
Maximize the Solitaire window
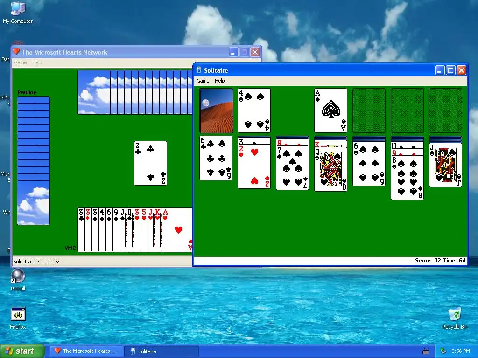click(x=450, y=70)
